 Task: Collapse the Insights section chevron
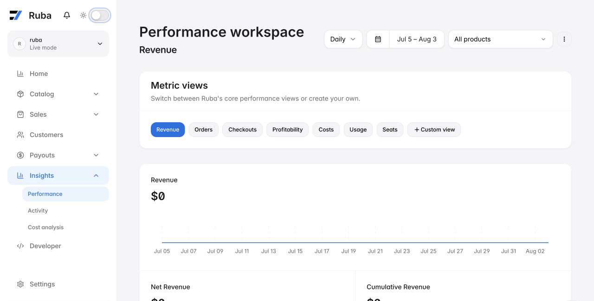point(96,176)
